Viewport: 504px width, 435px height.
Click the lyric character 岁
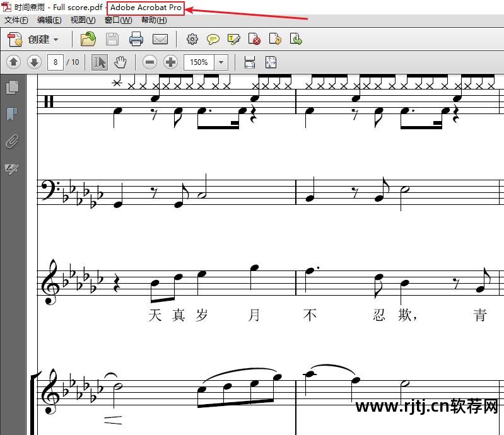coord(201,315)
